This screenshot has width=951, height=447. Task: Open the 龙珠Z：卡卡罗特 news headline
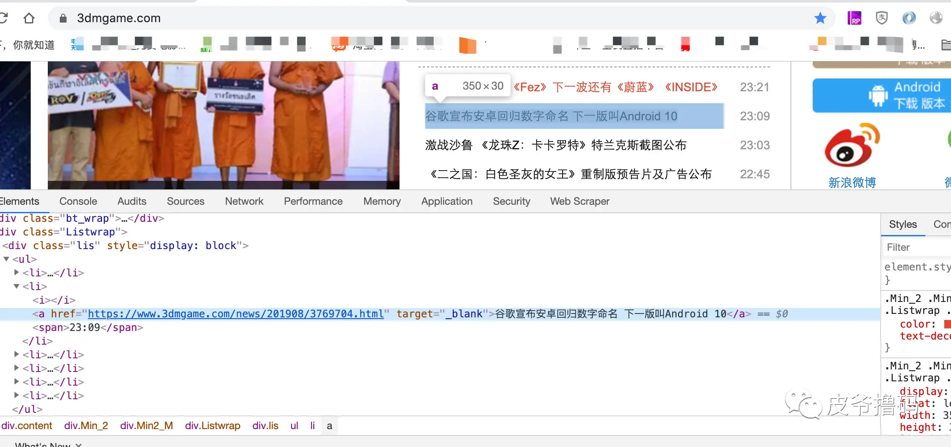click(x=556, y=145)
